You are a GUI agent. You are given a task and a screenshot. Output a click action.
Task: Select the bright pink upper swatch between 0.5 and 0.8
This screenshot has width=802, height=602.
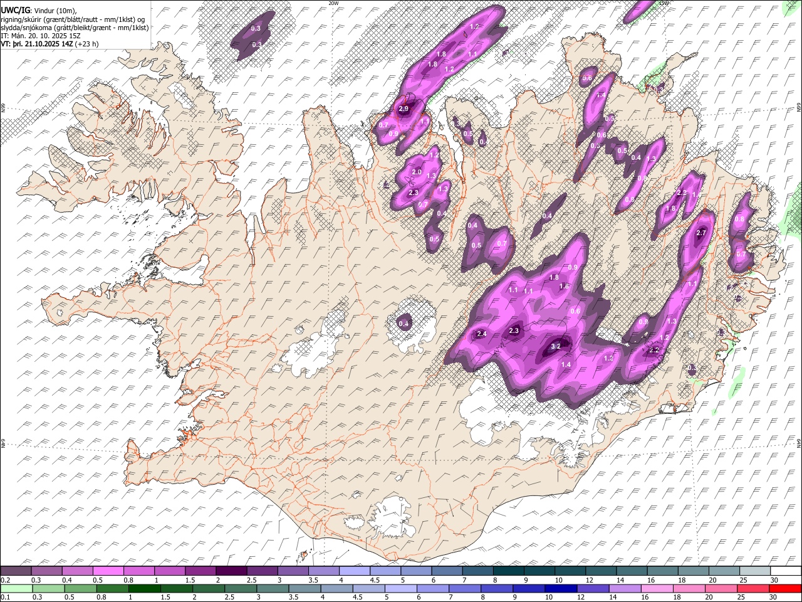click(108, 571)
